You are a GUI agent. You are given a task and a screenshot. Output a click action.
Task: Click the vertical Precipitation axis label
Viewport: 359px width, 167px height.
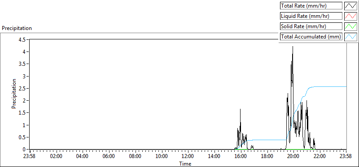tap(14, 94)
